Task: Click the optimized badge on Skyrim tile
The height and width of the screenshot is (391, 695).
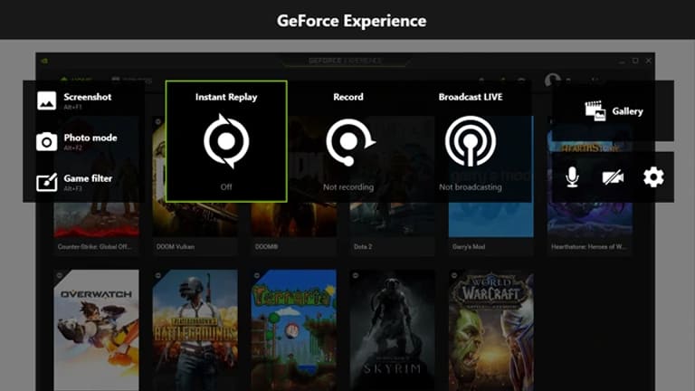Action: pos(356,275)
